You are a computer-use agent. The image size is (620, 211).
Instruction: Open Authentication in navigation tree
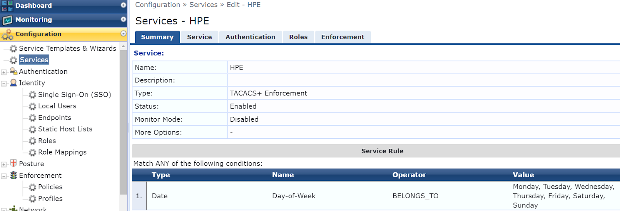click(43, 71)
